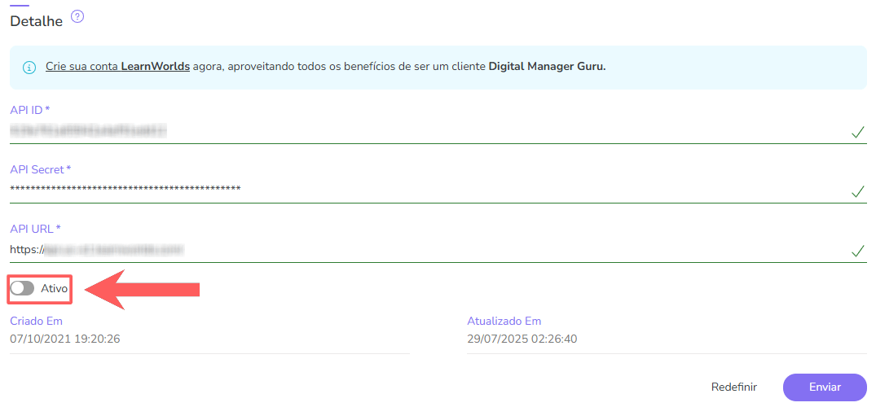Click the Ativo label text
The height and width of the screenshot is (407, 876).
(x=54, y=289)
